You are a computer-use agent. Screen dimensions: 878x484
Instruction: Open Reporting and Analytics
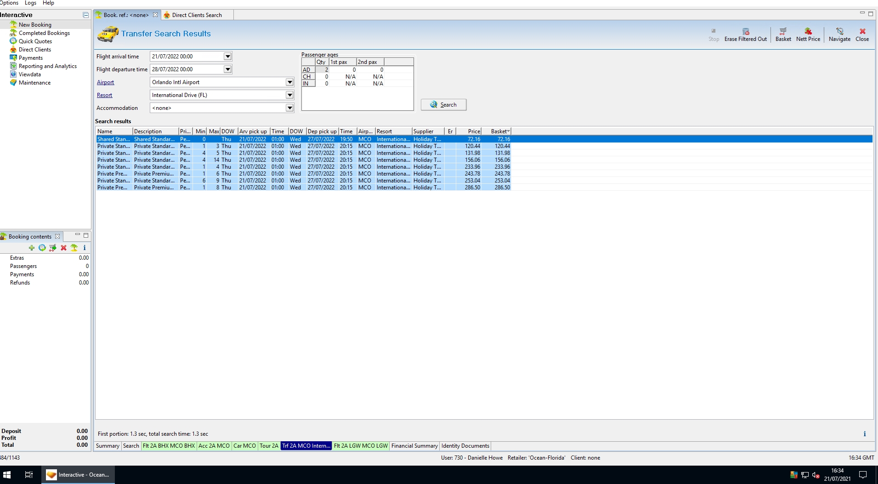48,66
